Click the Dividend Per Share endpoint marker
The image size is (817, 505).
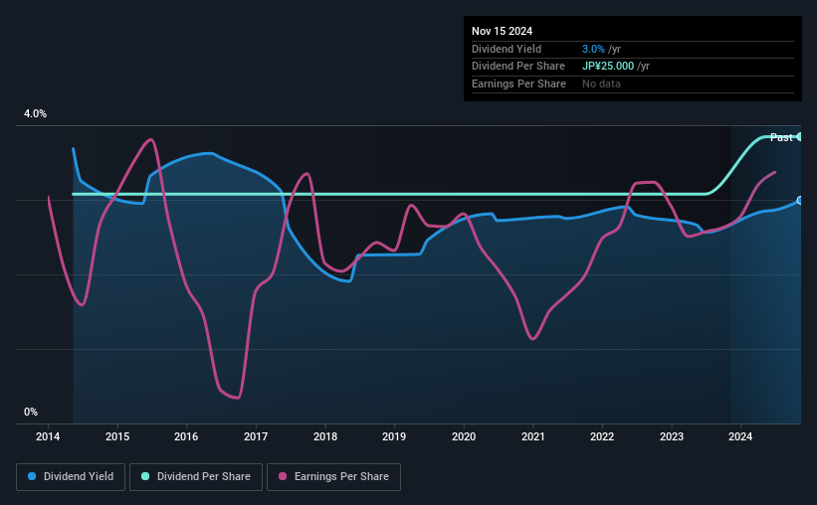pyautogui.click(x=800, y=137)
